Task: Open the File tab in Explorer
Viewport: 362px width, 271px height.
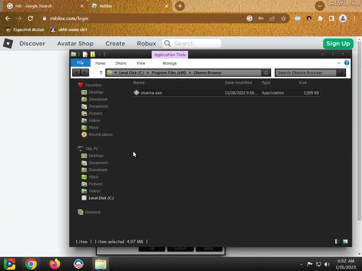Action: pos(80,63)
